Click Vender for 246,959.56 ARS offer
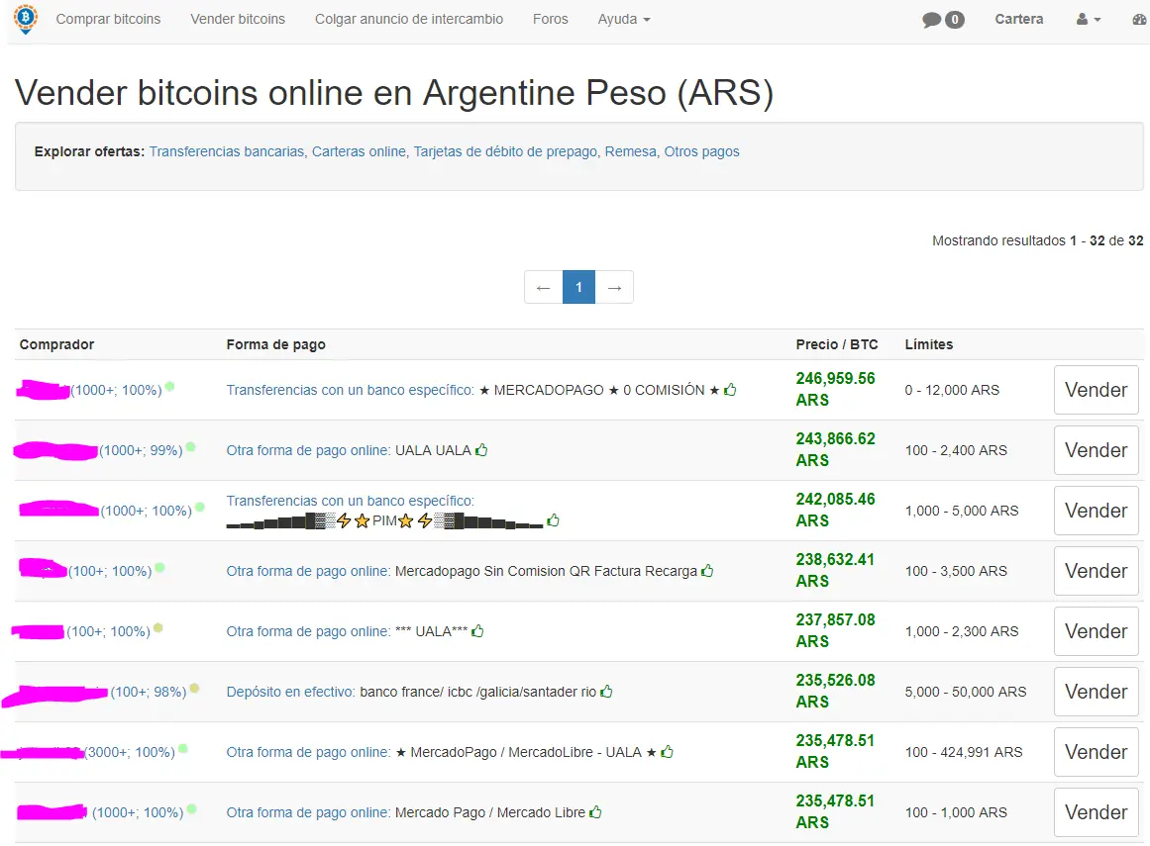1150x846 pixels. (x=1096, y=390)
